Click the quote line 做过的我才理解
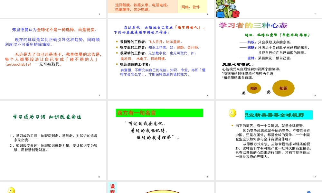 tap(158, 137)
